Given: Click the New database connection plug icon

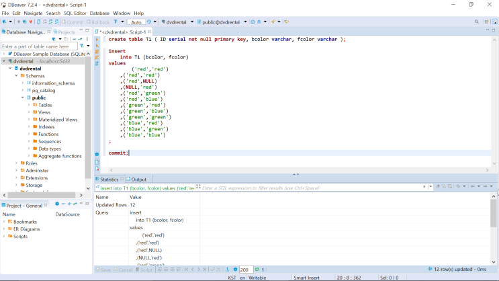Looking at the screenshot, I should coord(5,22).
